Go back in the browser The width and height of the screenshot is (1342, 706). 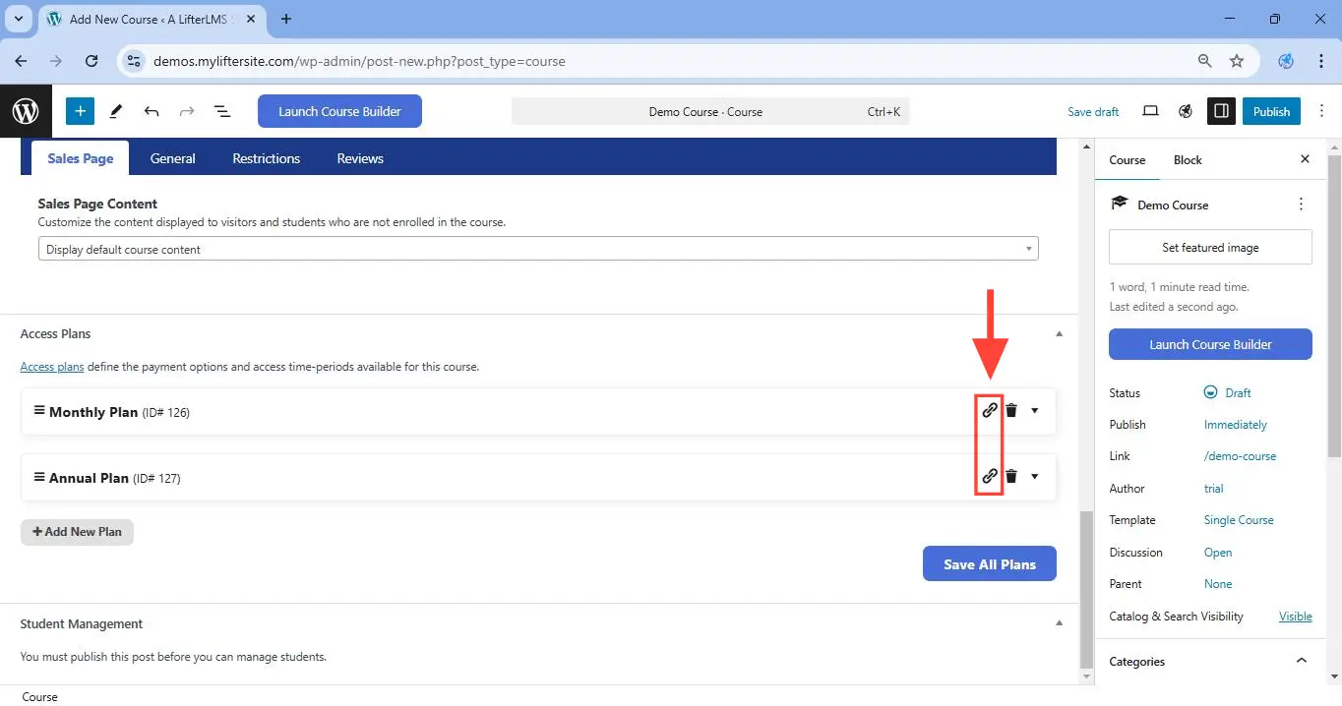(22, 61)
